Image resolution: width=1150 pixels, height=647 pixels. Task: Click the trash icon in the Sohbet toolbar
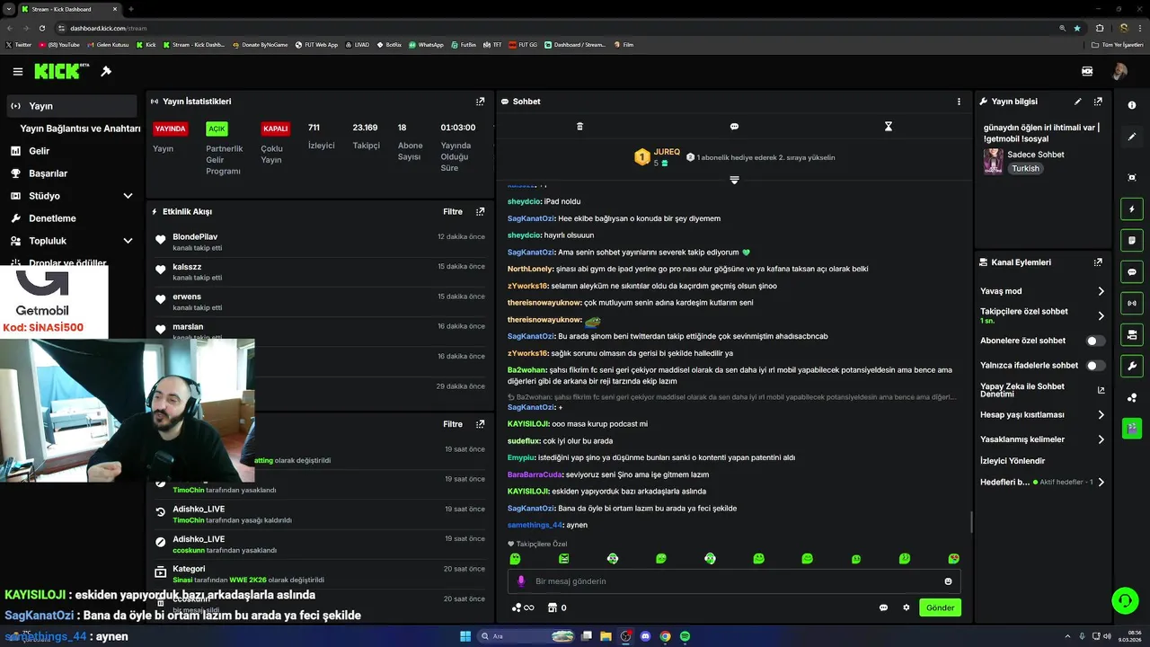(x=579, y=127)
